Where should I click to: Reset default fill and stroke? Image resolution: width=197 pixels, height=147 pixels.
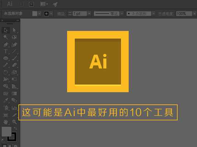(x=3, y=140)
